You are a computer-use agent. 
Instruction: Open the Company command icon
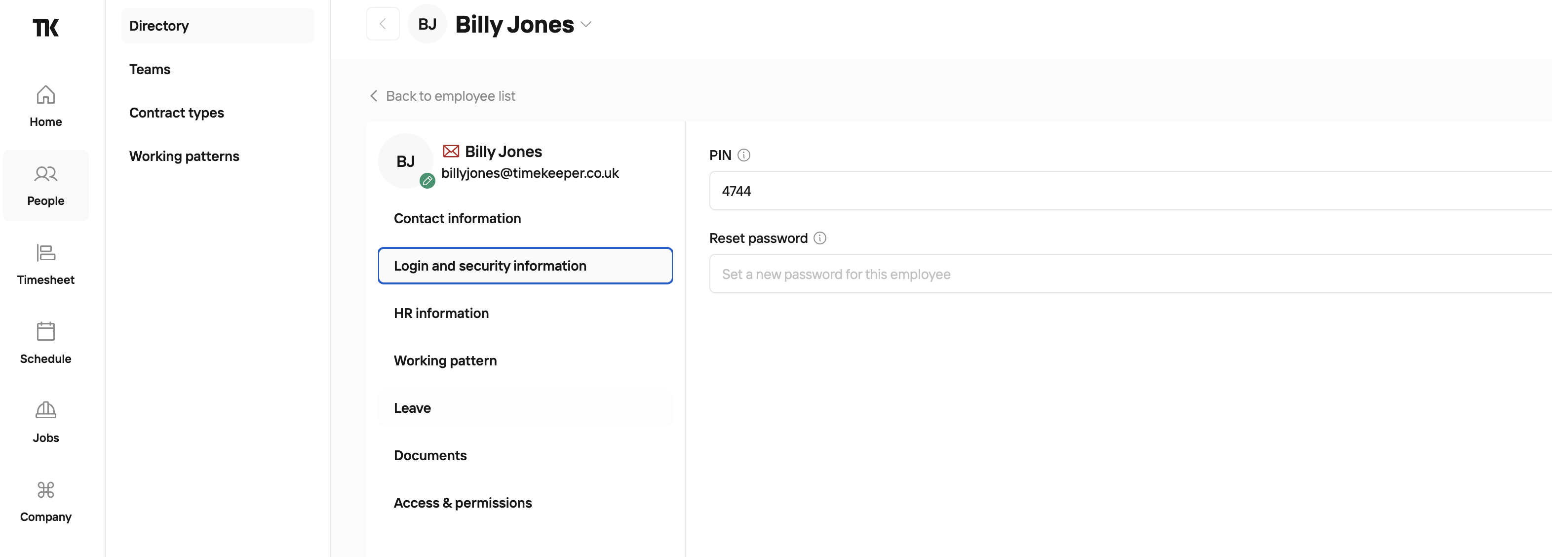[46, 489]
